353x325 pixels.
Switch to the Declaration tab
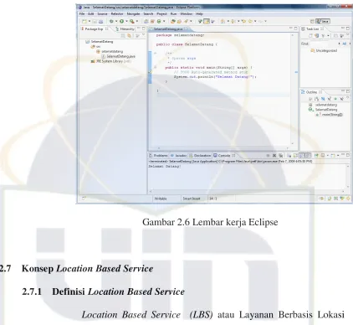200,155
